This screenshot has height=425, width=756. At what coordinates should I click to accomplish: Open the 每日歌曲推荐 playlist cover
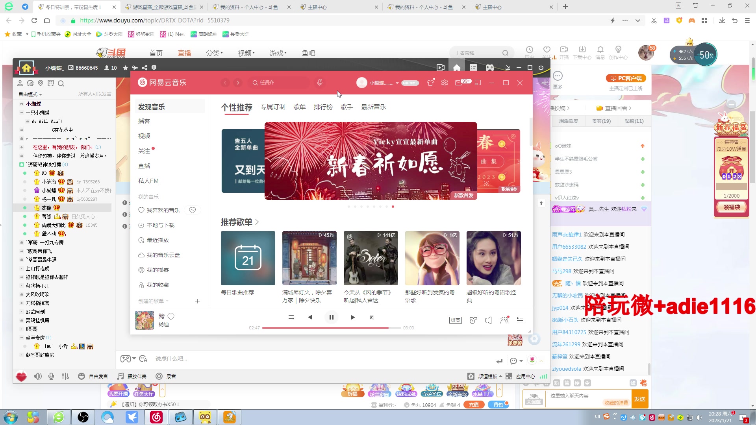[x=248, y=258]
